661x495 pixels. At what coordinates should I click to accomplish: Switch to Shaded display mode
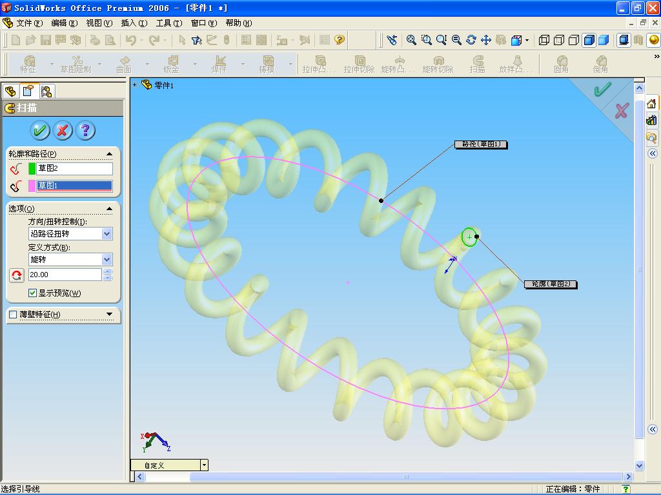(x=604, y=40)
